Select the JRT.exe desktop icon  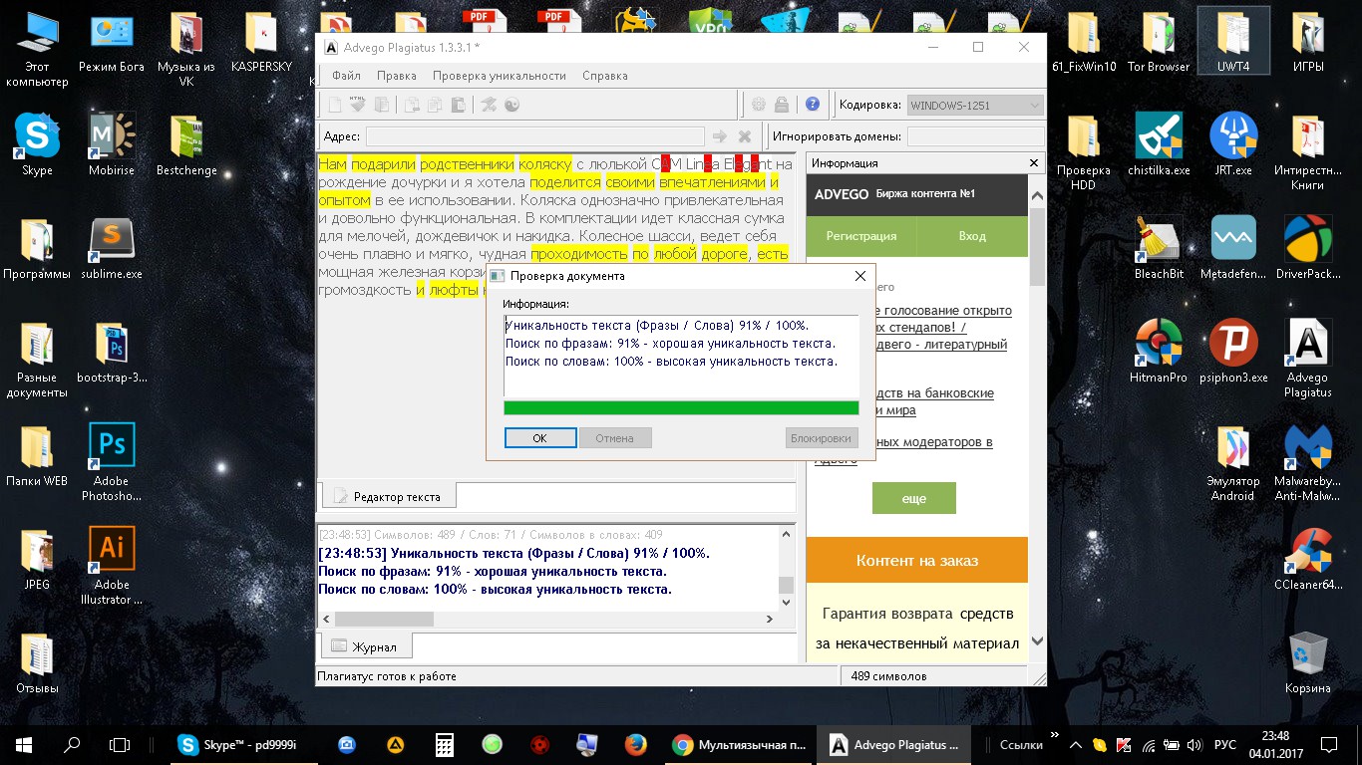point(1233,145)
